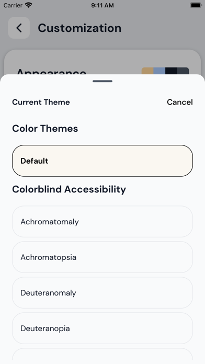Choose the Achromatopsia theme option
This screenshot has height=364, width=205.
tap(102, 257)
